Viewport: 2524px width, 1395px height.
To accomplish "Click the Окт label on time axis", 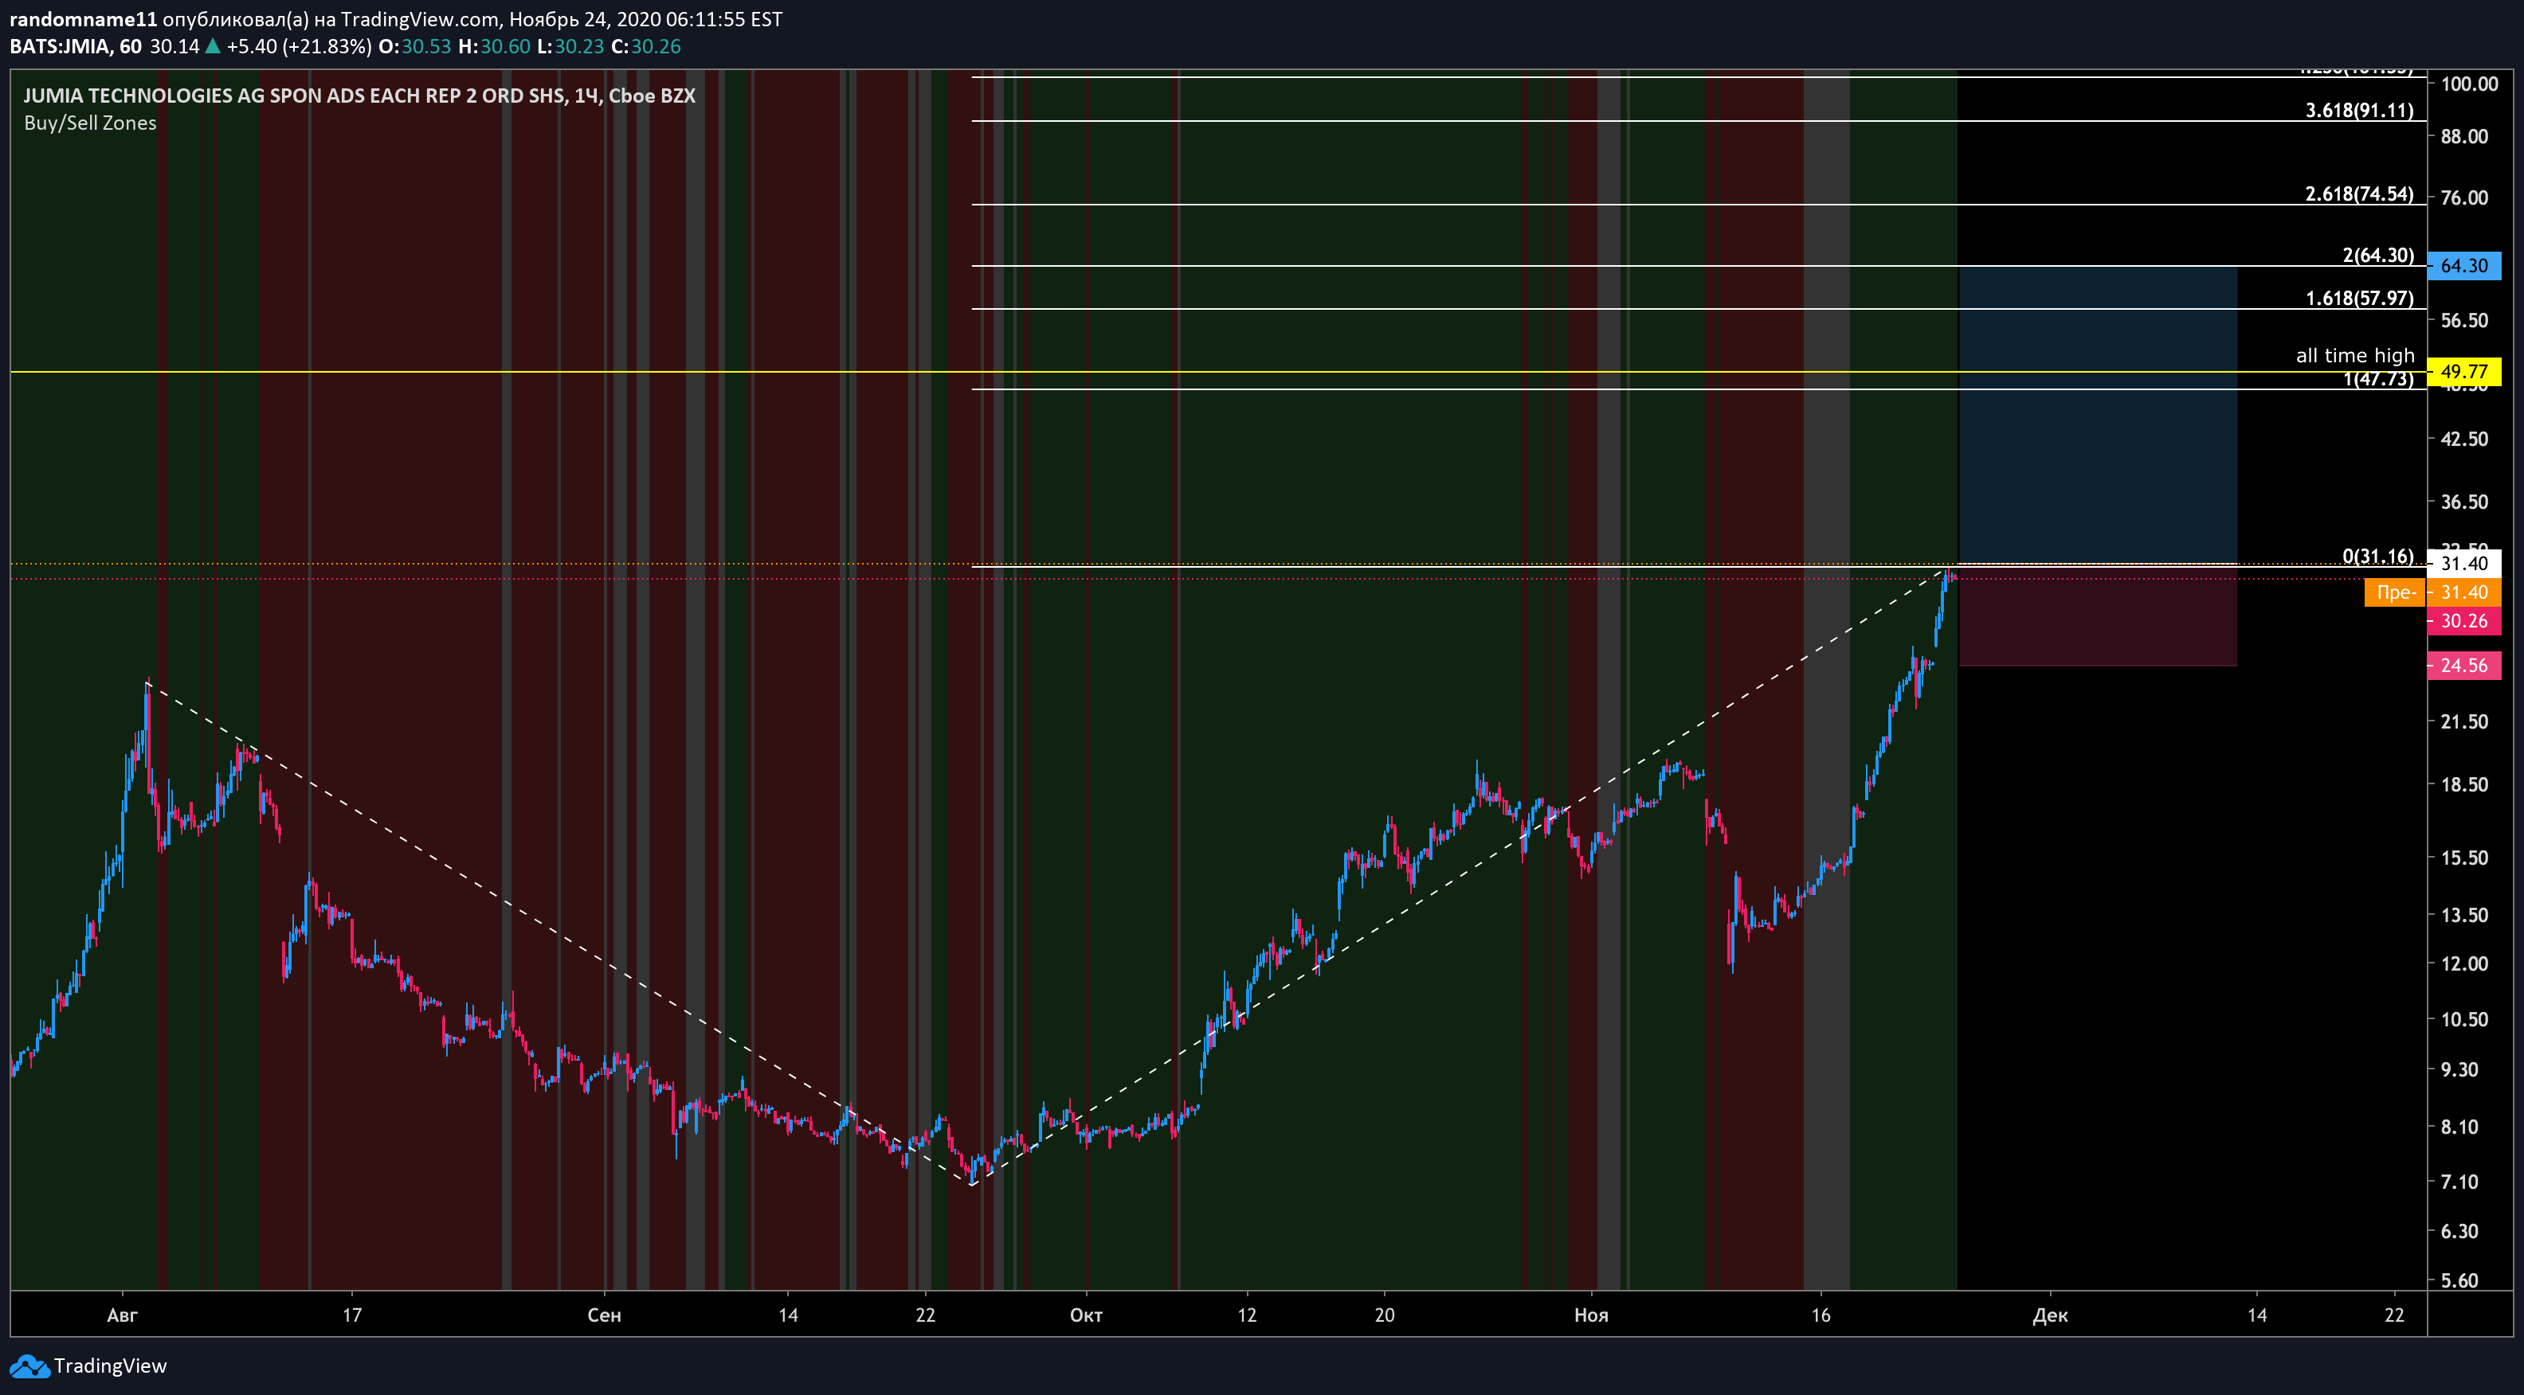I will [1086, 1315].
